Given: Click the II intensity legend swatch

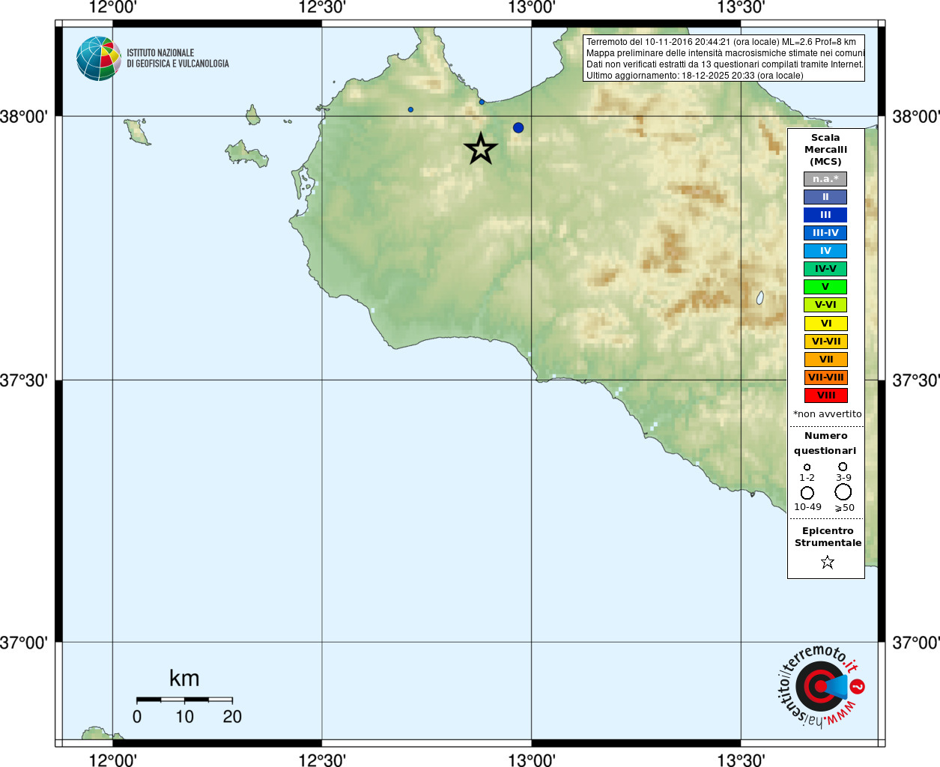Looking at the screenshot, I should click(825, 197).
